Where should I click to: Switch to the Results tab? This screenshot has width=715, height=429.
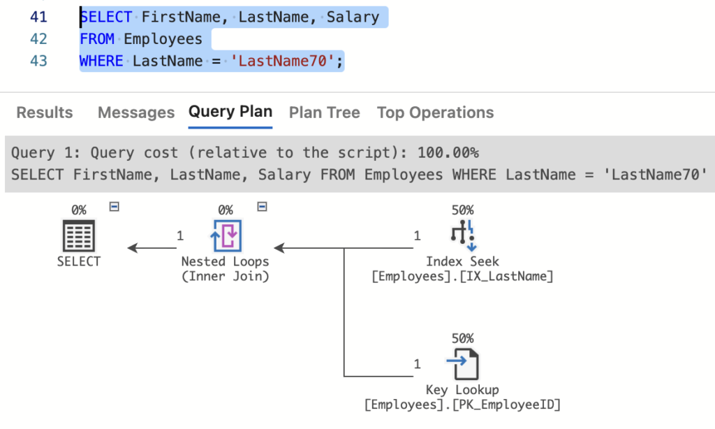click(x=45, y=112)
